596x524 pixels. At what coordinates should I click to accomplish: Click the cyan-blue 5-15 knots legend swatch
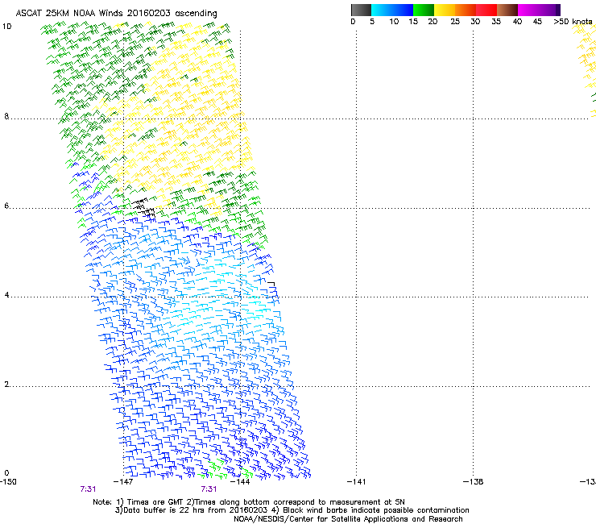[x=392, y=10]
